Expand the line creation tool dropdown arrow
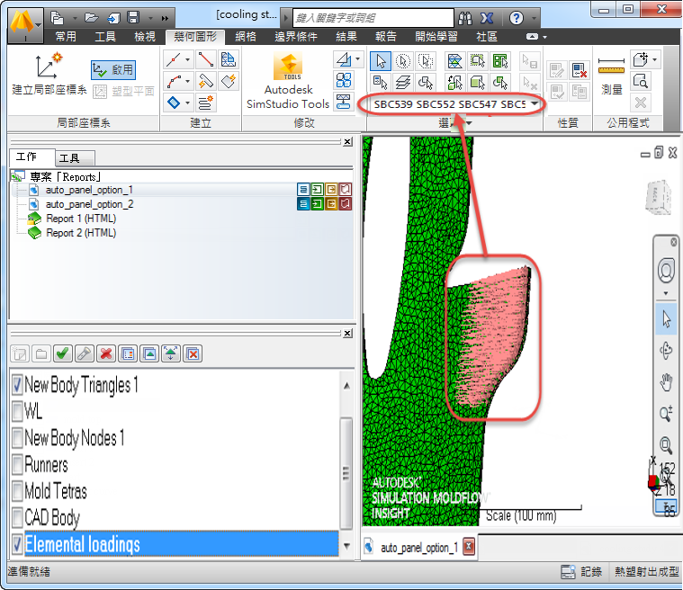683x590 pixels. (188, 59)
